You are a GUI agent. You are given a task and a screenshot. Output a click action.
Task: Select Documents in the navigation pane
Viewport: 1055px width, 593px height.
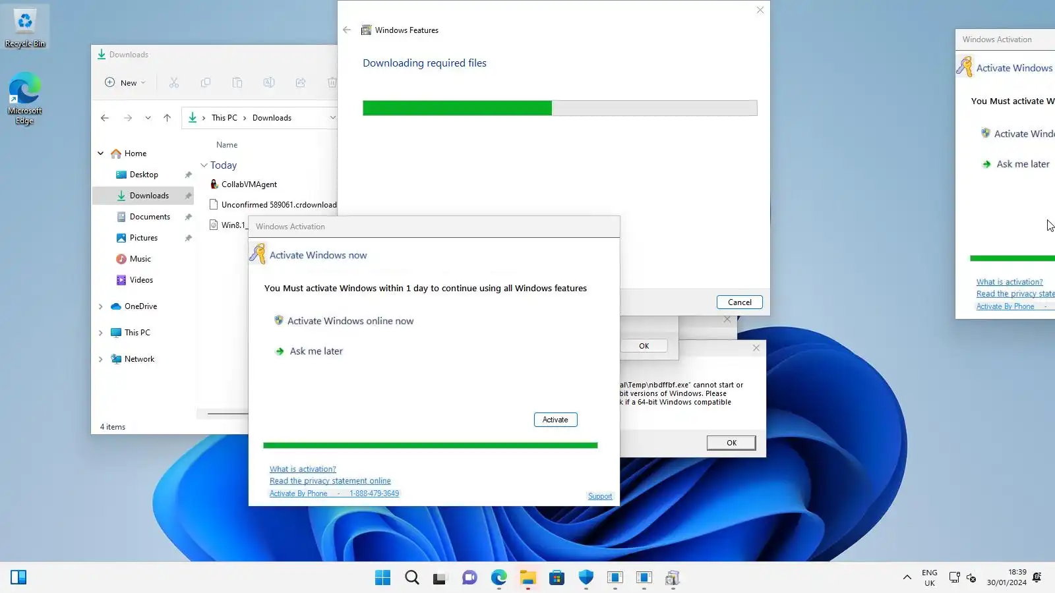point(144,217)
